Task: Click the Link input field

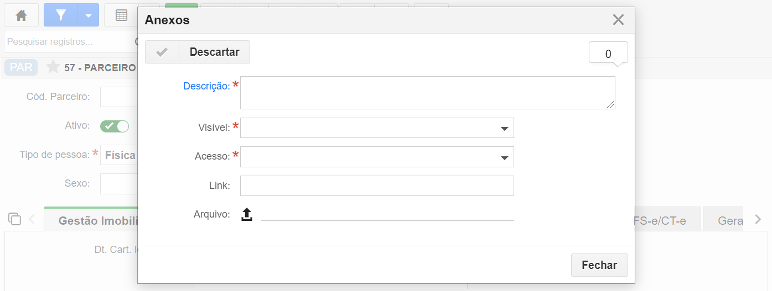Action: pyautogui.click(x=377, y=186)
